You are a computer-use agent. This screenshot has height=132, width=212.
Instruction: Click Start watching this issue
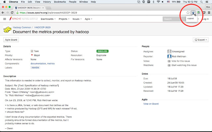point(184,65)
